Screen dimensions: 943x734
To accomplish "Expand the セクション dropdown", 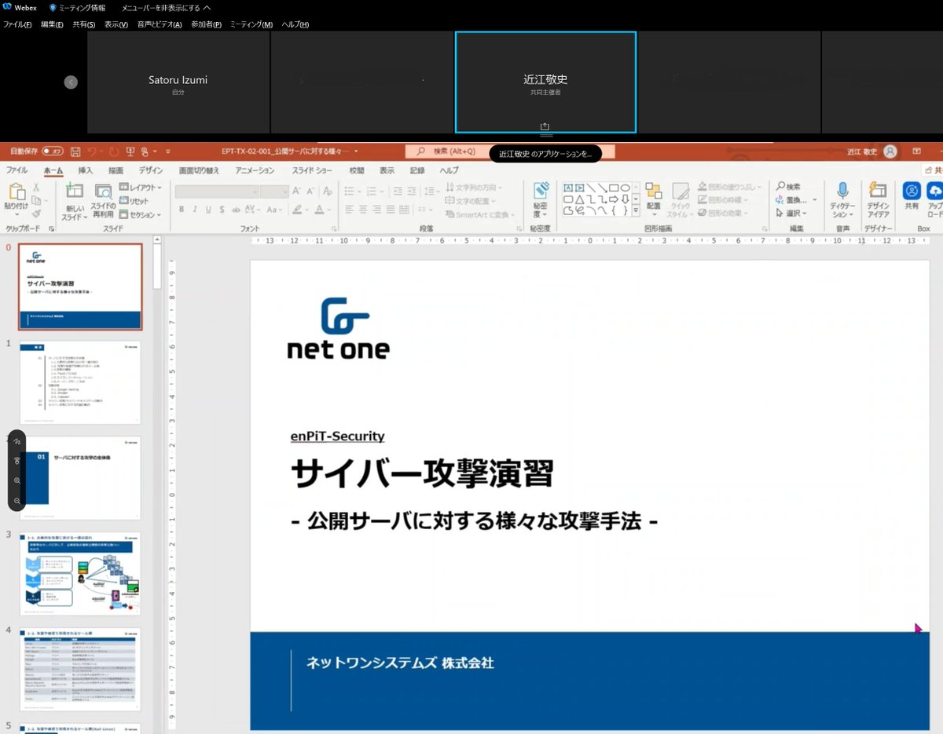I will point(140,214).
